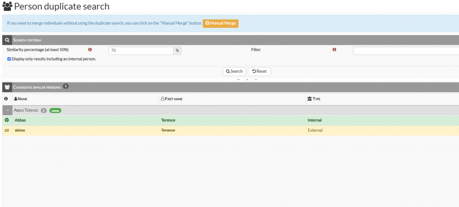Click info icon next to Similarity percentage

[x=90, y=50]
